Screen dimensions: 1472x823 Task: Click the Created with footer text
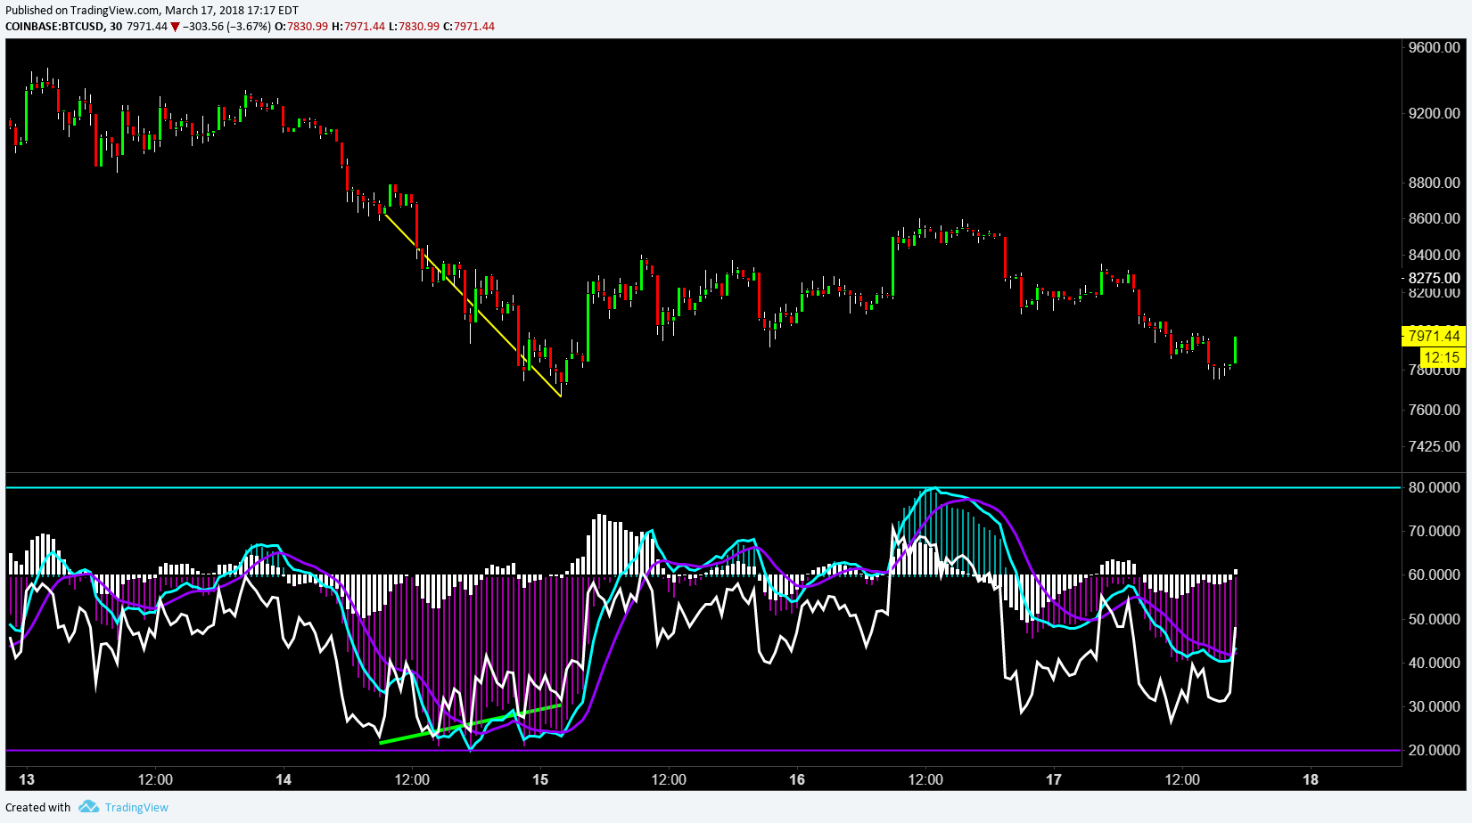37,808
